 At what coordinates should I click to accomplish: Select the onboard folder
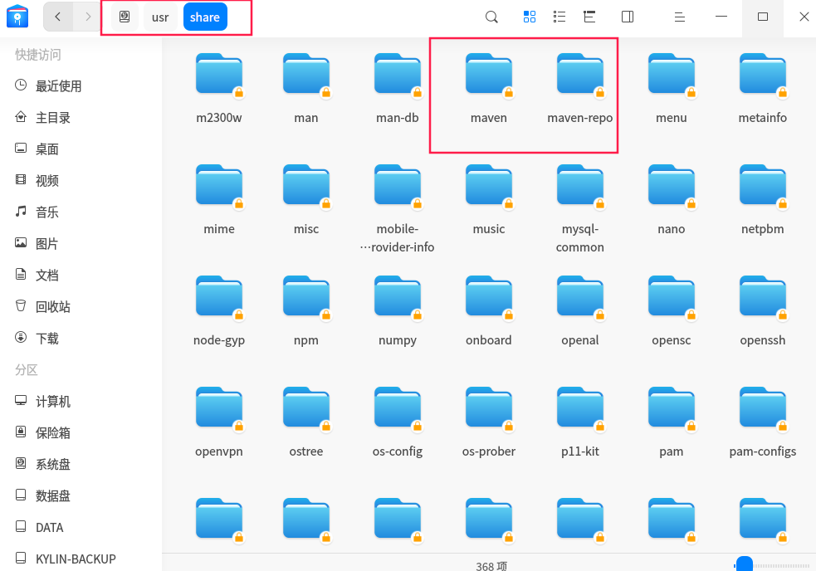coord(489,311)
